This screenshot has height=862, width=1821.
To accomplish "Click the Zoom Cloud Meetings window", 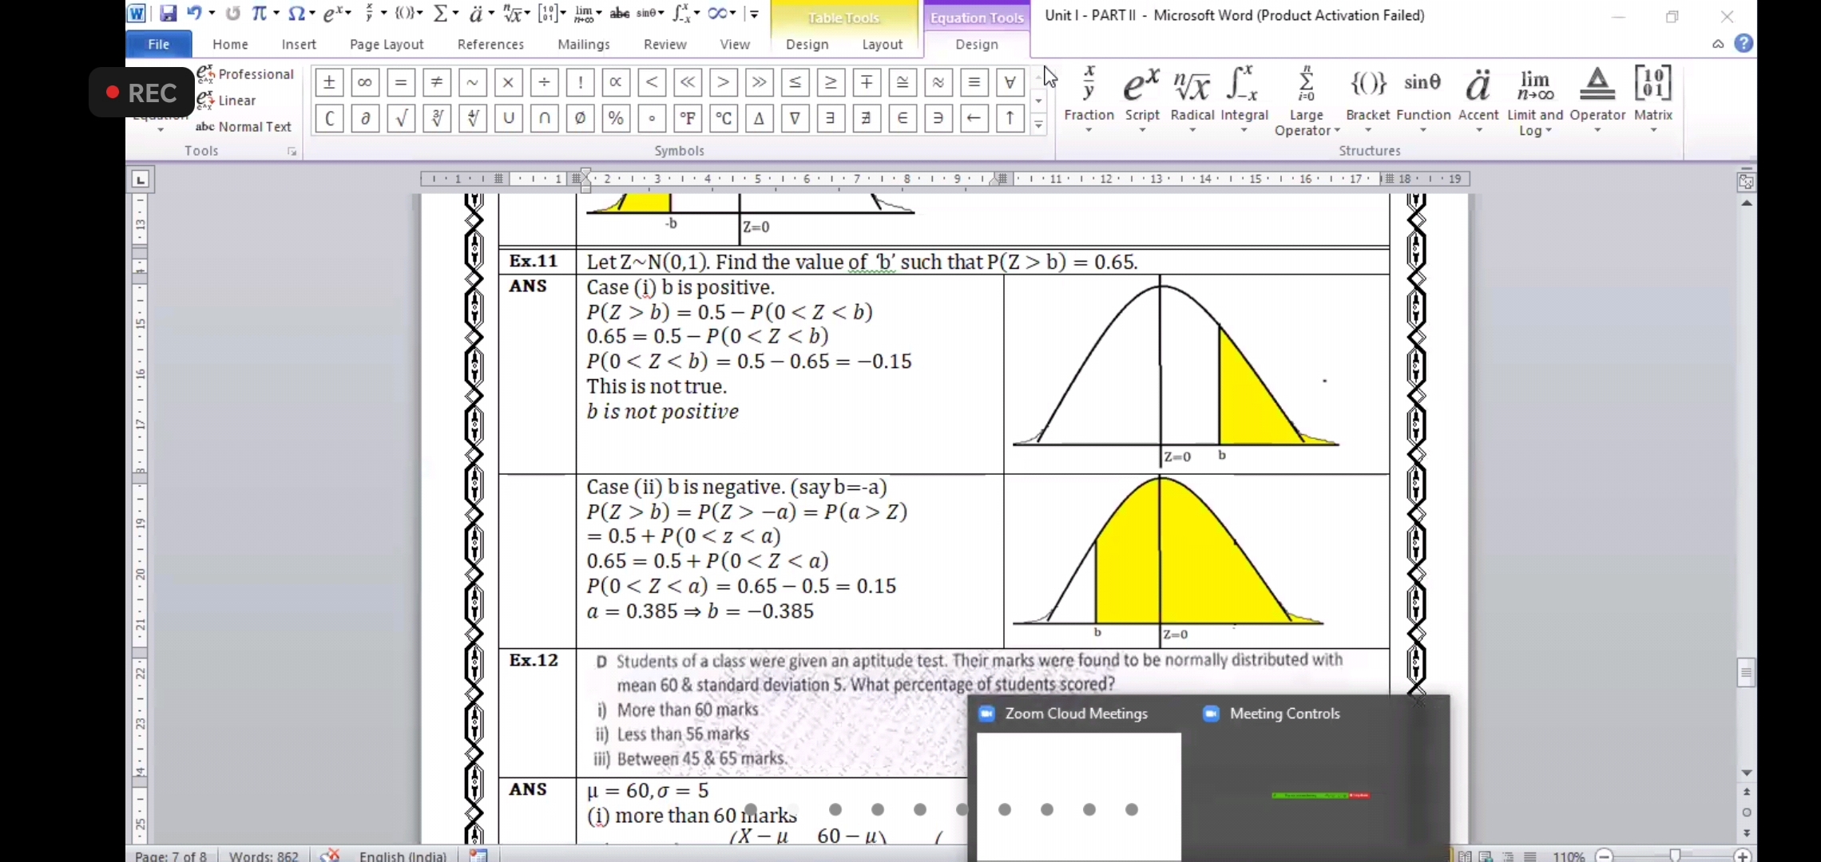I will 1077,714.
